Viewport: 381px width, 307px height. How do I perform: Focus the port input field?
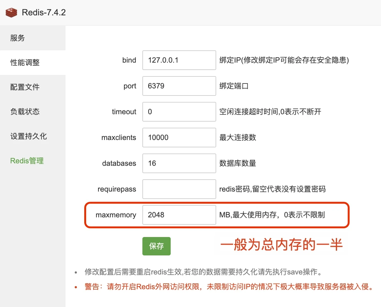pyautogui.click(x=179, y=86)
